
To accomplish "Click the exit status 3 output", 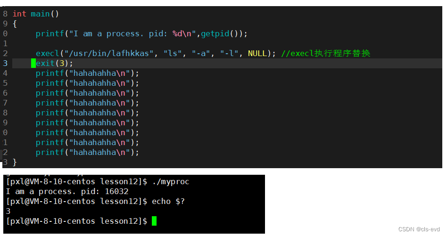I will (8, 211).
